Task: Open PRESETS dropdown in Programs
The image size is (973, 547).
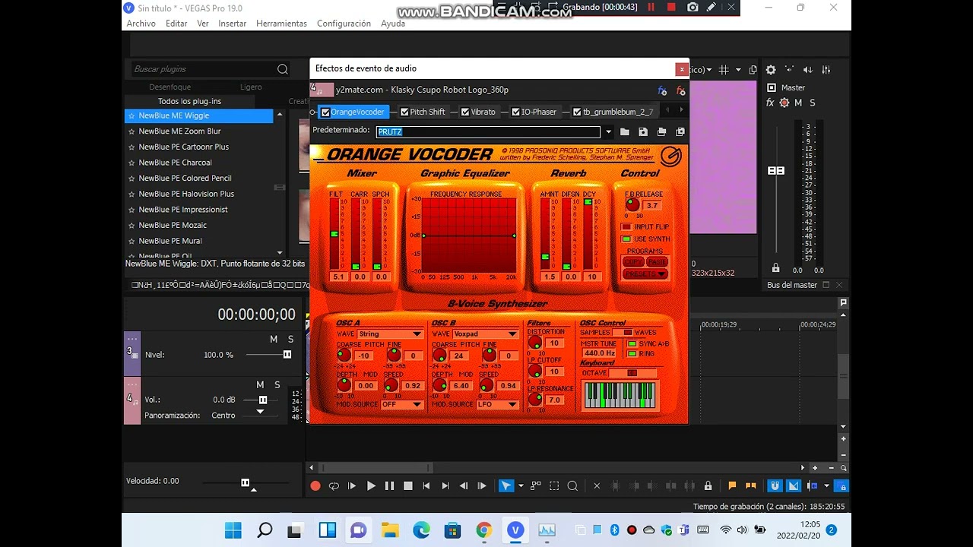Action: [x=645, y=274]
